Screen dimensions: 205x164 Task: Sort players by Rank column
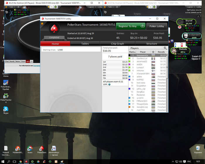coord(132,52)
